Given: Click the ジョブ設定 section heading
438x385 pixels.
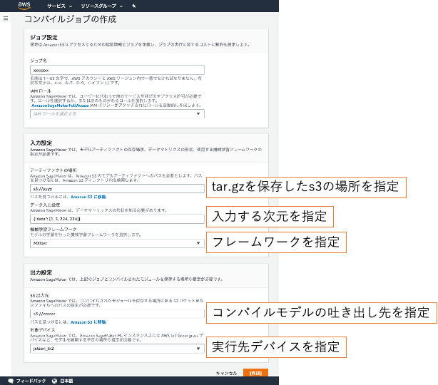Looking at the screenshot, I should point(44,37).
